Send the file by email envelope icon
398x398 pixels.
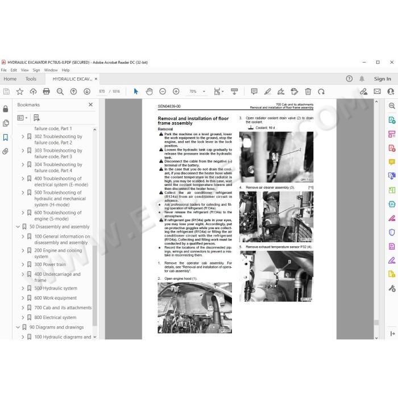click(x=377, y=92)
